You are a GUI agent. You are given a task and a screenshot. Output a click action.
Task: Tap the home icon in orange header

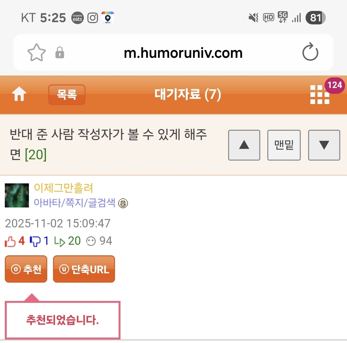(19, 95)
